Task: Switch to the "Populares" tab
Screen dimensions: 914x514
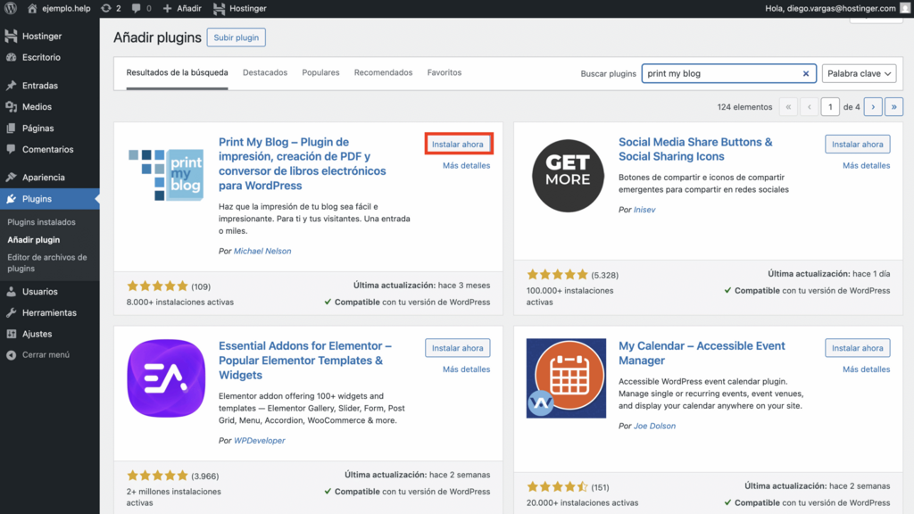Action: [320, 72]
